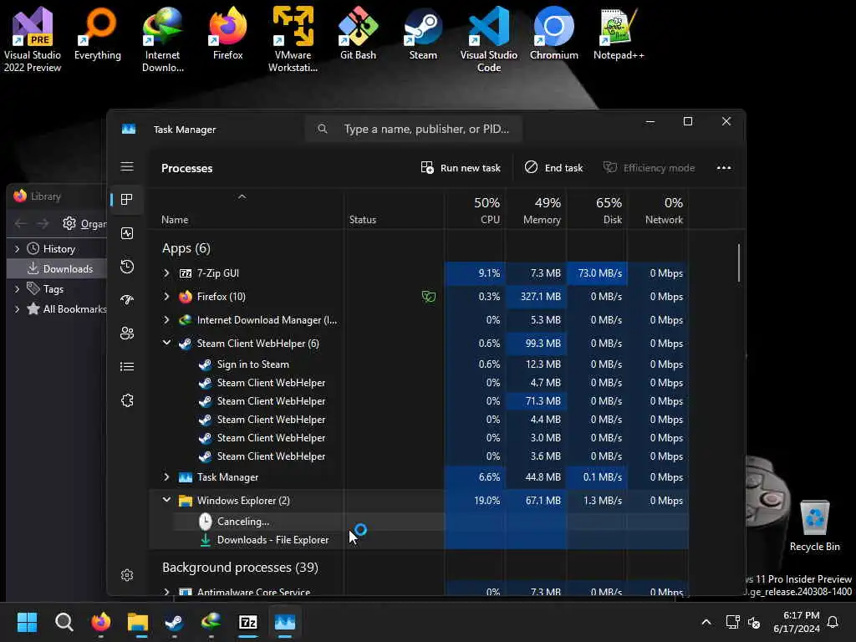Open Visual Studio Code desktop shortcut
Screen dimensions: 856x642
(x=488, y=39)
